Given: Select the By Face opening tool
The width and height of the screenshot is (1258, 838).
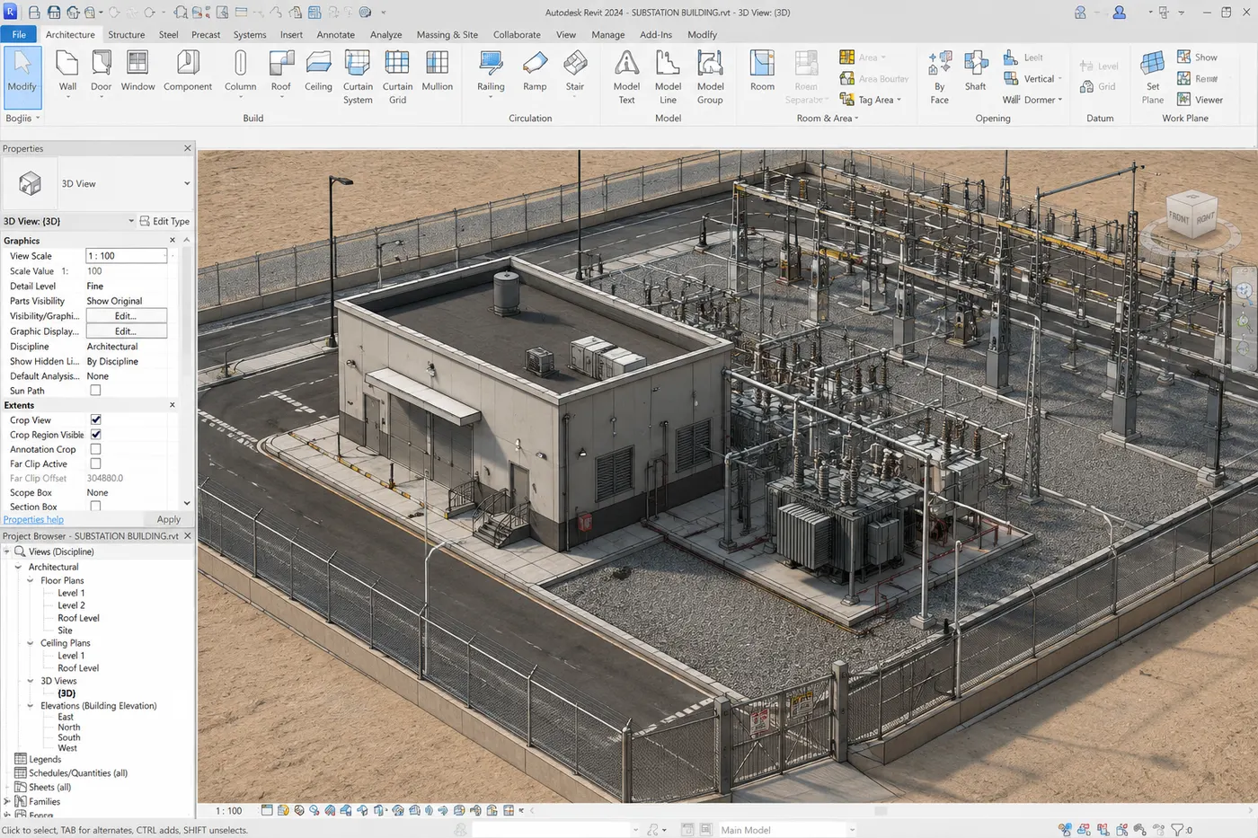Looking at the screenshot, I should [939, 78].
